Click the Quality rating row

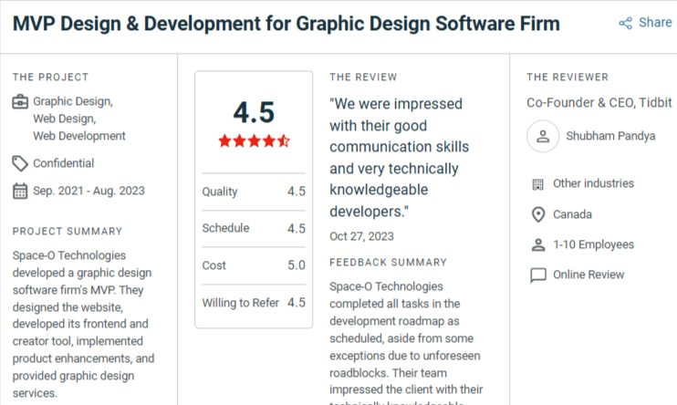254,192
